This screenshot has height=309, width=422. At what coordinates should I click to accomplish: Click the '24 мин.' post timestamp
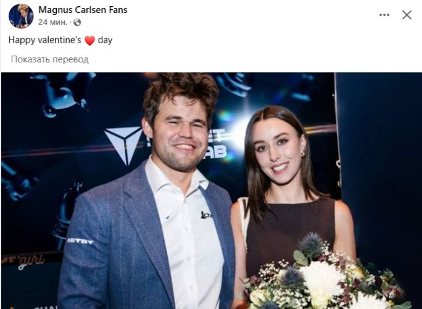[x=52, y=22]
